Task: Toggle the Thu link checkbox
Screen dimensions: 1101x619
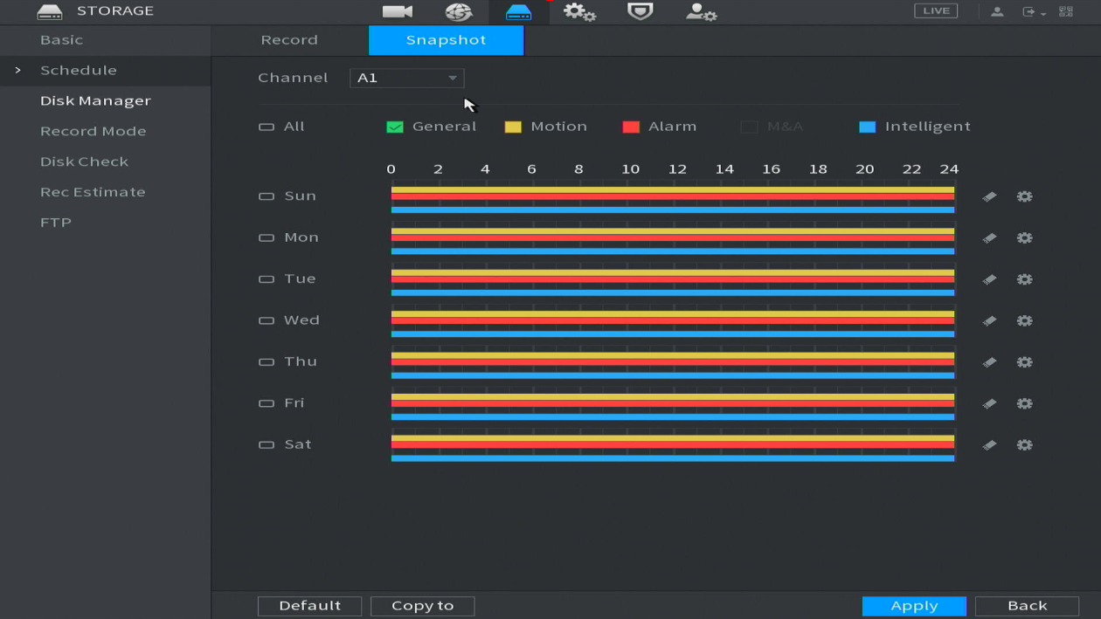Action: (267, 362)
